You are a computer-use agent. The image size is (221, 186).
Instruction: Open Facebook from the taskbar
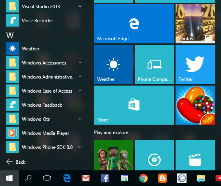tap(105, 178)
